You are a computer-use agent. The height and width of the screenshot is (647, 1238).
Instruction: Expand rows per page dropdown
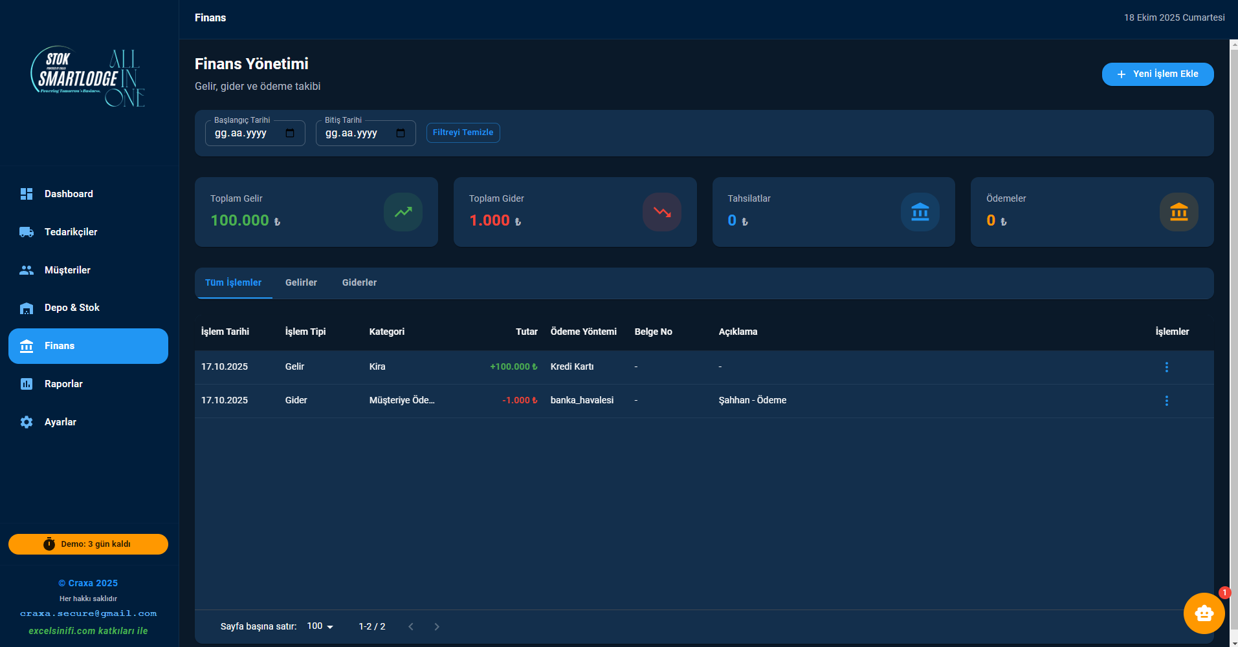pyautogui.click(x=320, y=626)
